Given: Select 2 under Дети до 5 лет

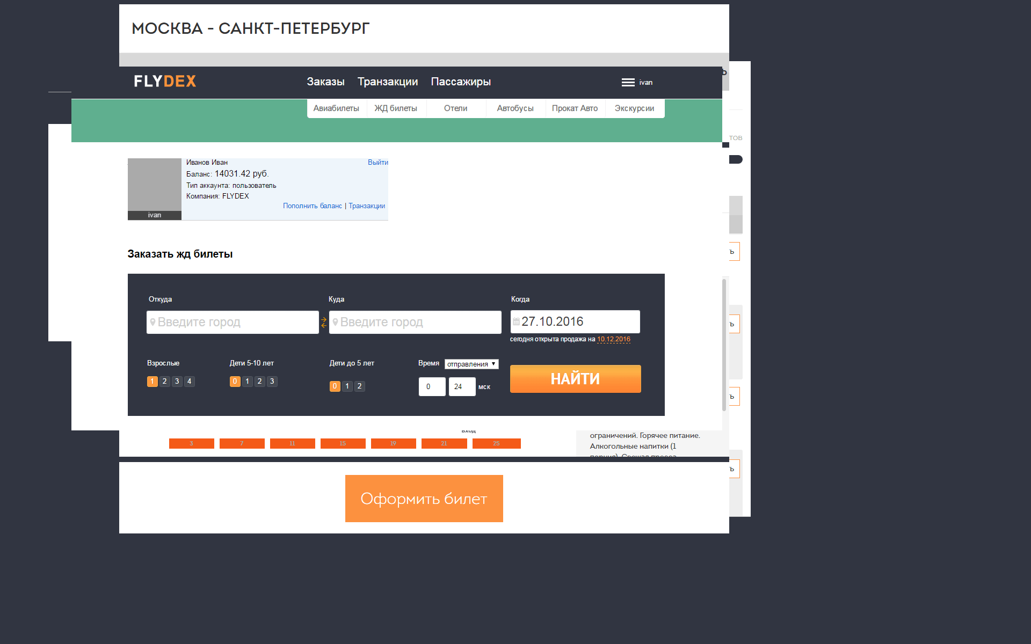Looking at the screenshot, I should [x=360, y=386].
